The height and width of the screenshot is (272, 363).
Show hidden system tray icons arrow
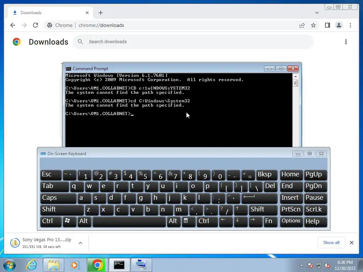click(301, 265)
